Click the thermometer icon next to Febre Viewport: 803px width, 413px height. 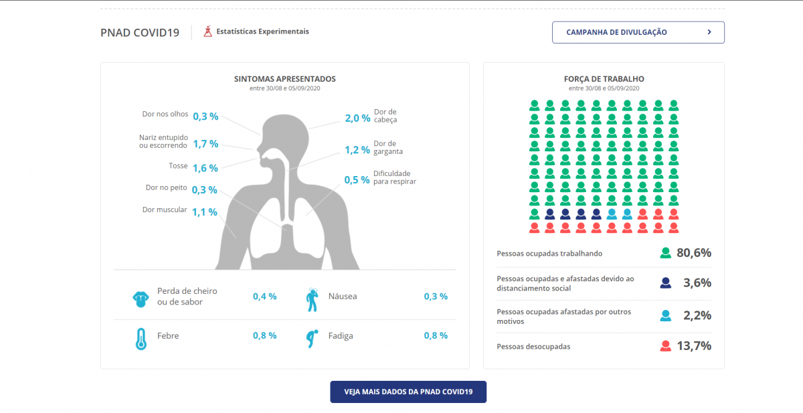(x=141, y=338)
